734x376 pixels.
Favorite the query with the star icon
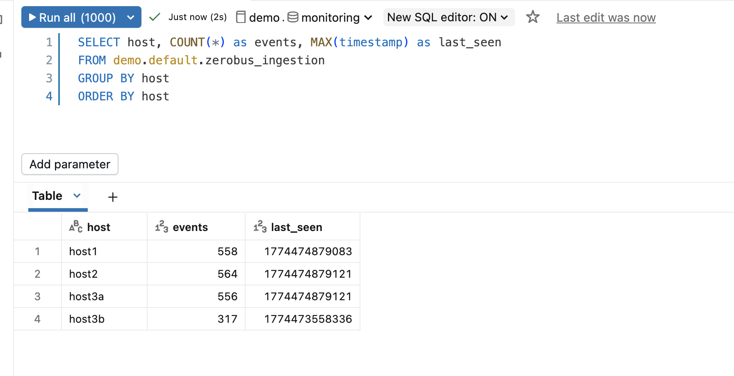[x=533, y=17]
